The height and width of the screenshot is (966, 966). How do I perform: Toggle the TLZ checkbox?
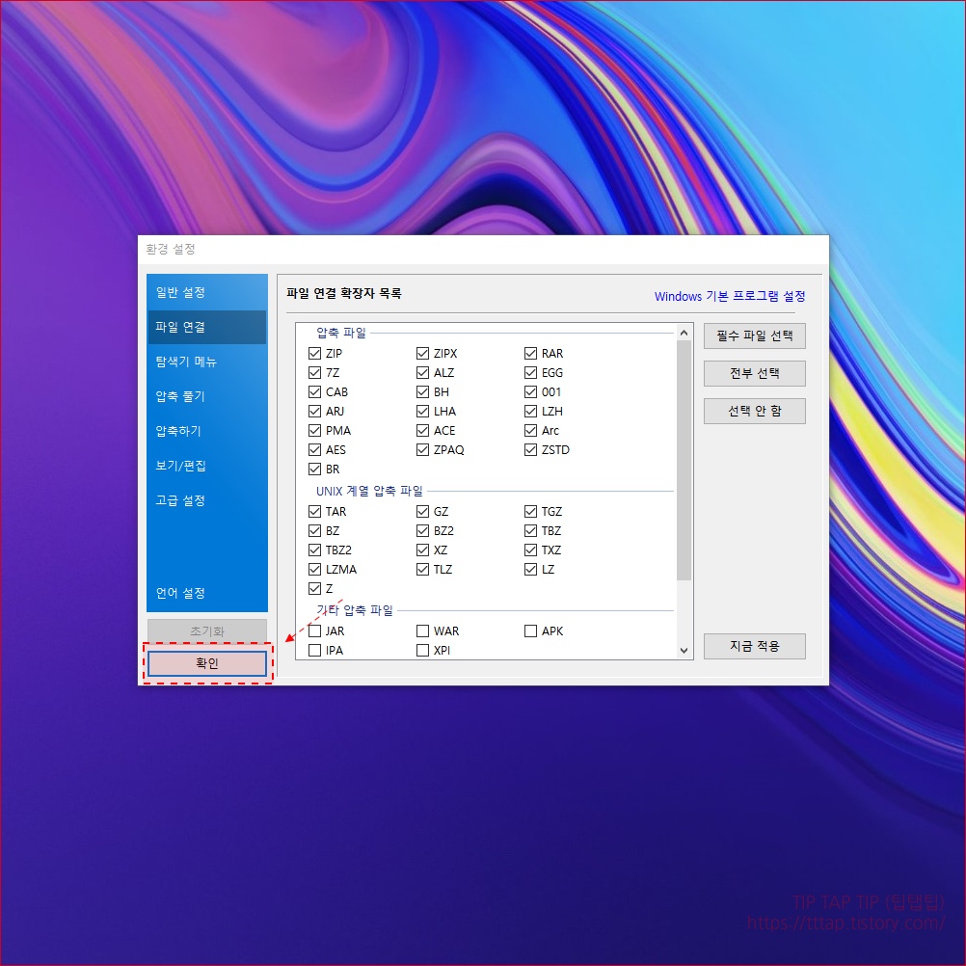(x=422, y=569)
